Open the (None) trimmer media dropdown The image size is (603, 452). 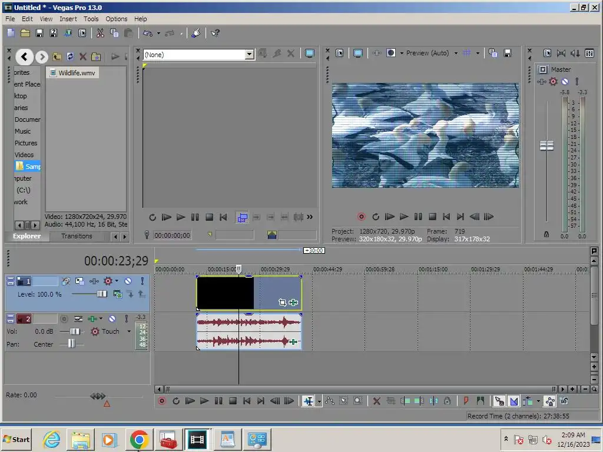(x=250, y=55)
